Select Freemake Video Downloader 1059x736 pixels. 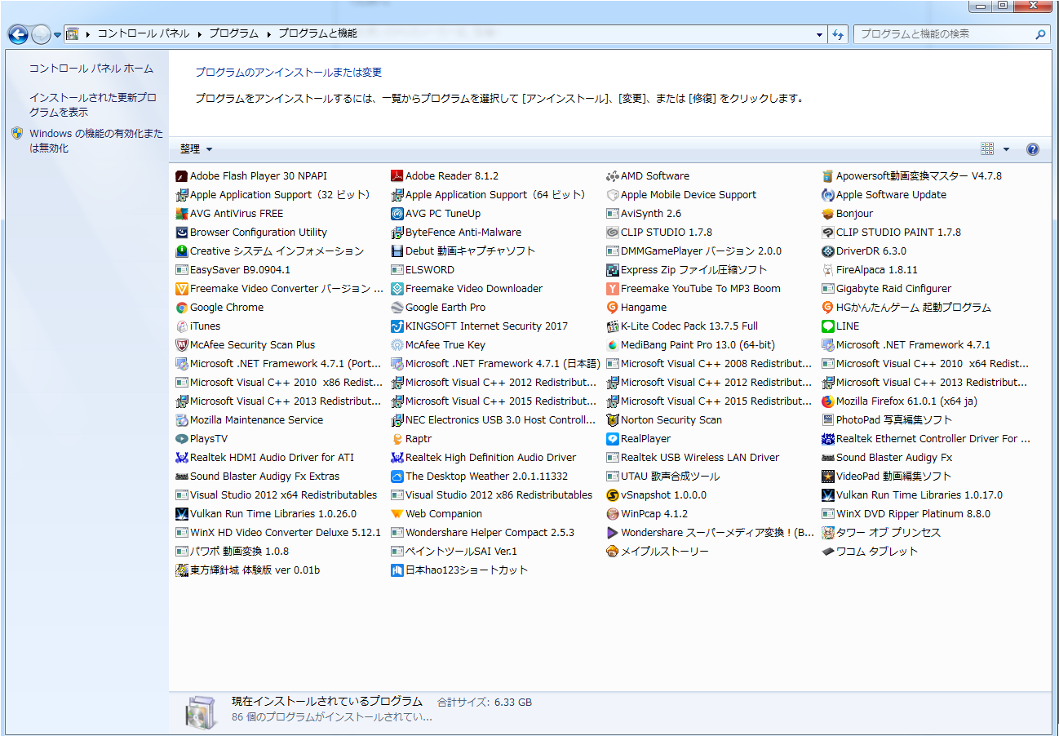[x=467, y=289]
